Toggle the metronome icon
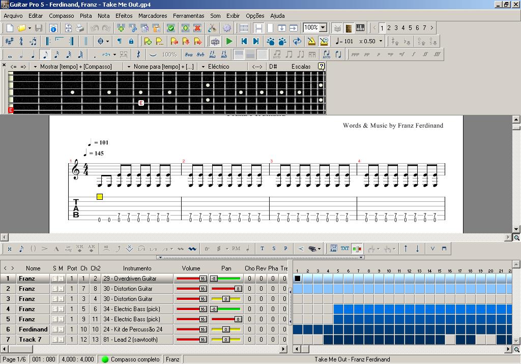This screenshot has width=521, height=364. click(x=311, y=42)
